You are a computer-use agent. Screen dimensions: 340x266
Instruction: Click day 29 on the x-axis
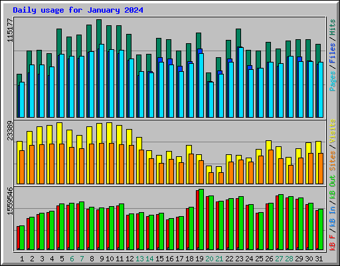coord(299,259)
